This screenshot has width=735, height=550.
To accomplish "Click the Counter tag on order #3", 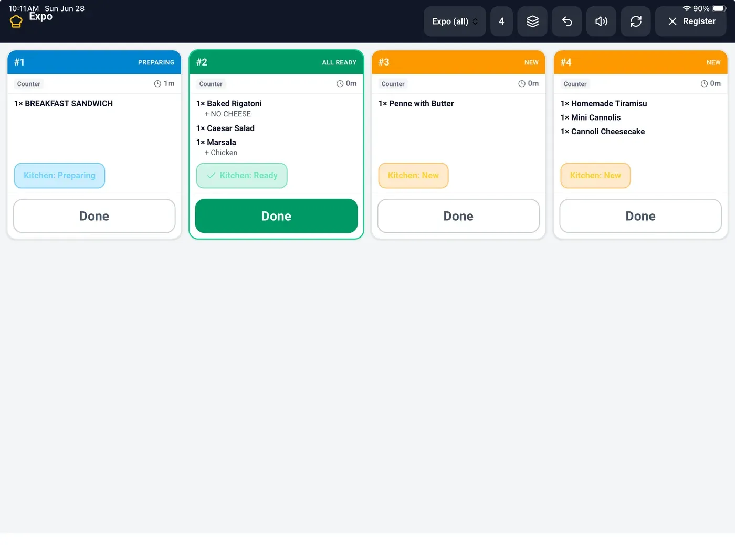I will (x=393, y=84).
